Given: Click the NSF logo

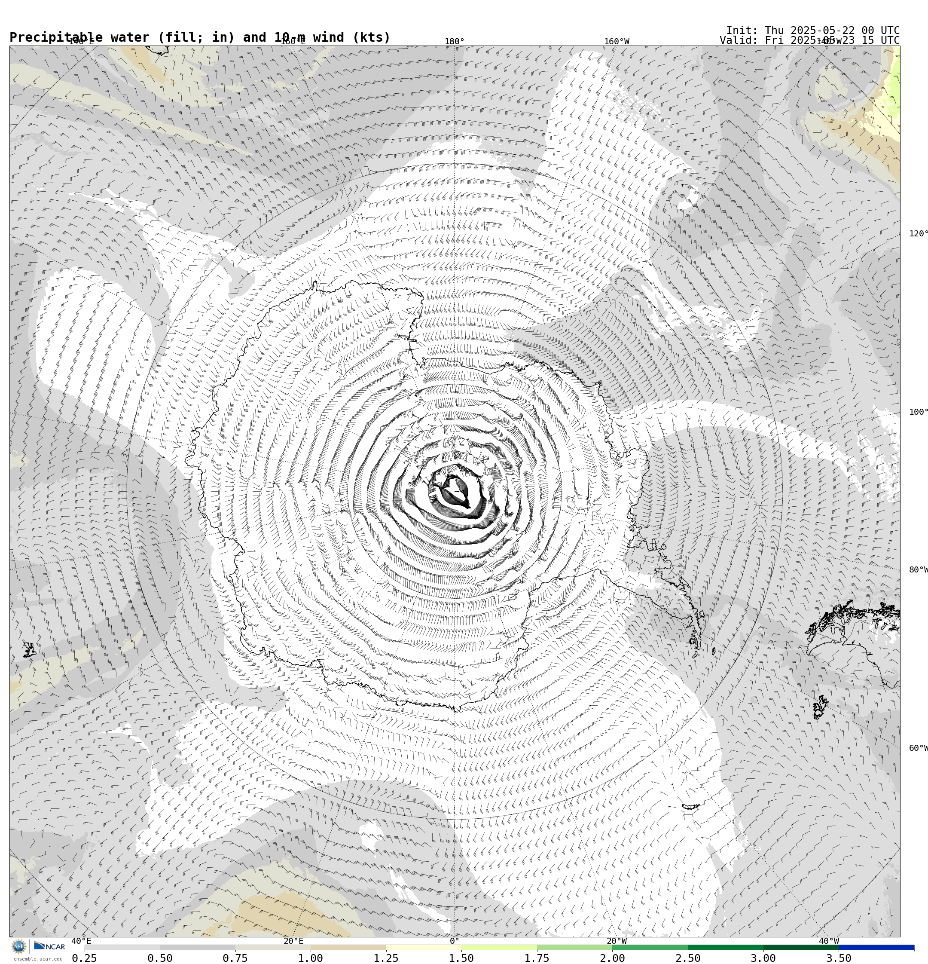Looking at the screenshot, I should pos(18,946).
